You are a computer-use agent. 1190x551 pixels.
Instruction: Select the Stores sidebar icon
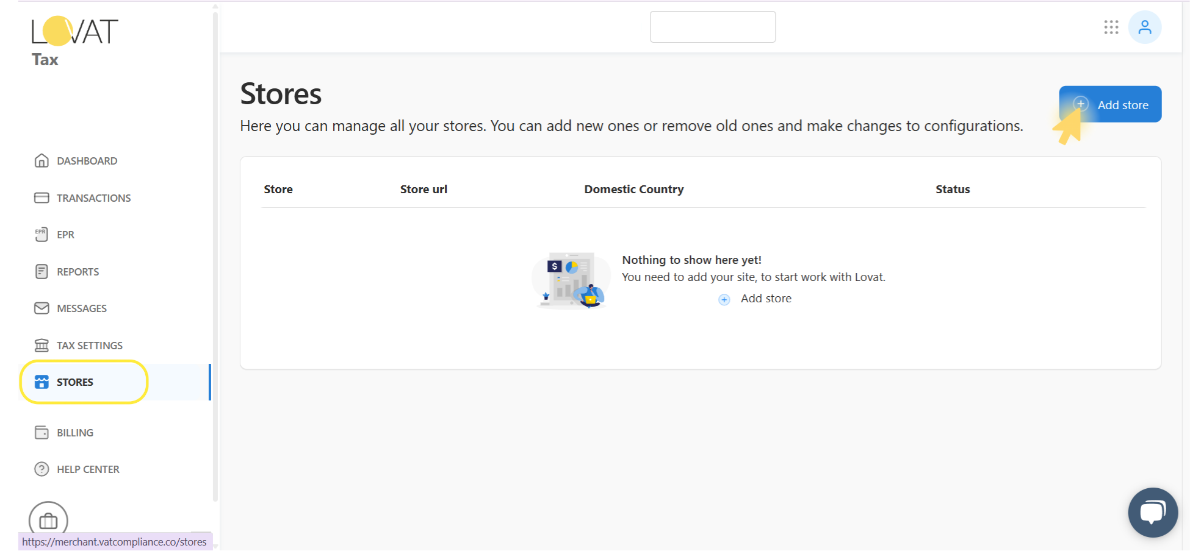click(41, 382)
